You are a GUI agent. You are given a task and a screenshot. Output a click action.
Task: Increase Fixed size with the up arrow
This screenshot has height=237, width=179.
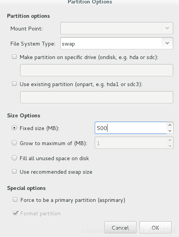[170, 125]
